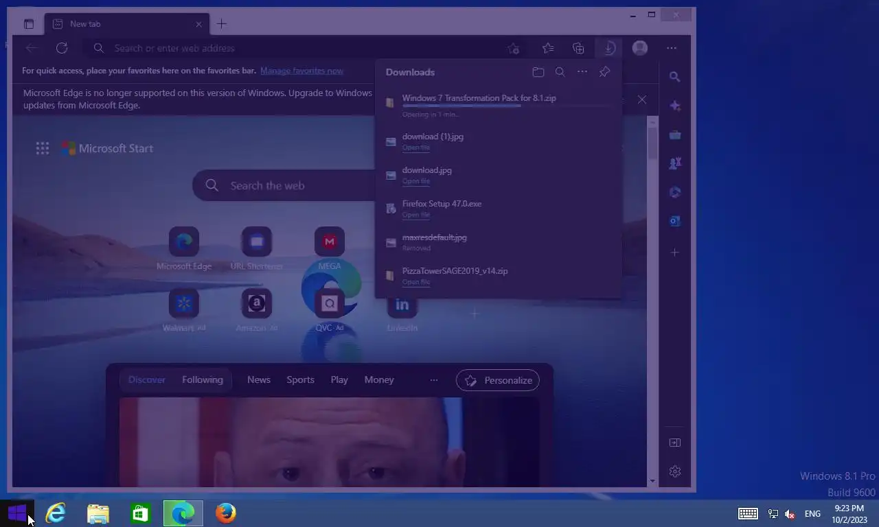The width and height of the screenshot is (879, 527).
Task: Open the profile avatar icon
Action: [640, 48]
